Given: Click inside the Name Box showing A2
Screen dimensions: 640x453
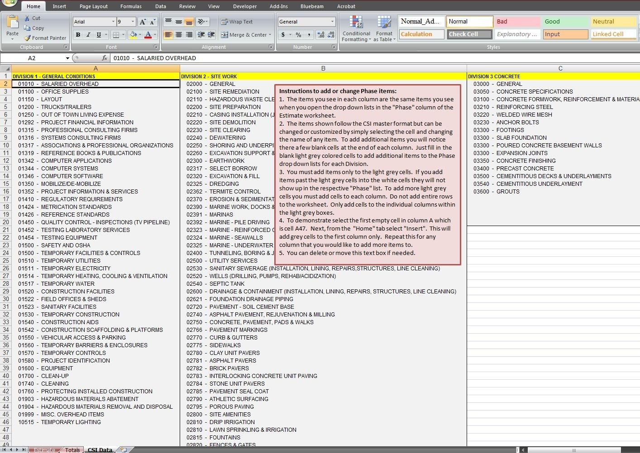Looking at the screenshot, I should click(x=34, y=58).
